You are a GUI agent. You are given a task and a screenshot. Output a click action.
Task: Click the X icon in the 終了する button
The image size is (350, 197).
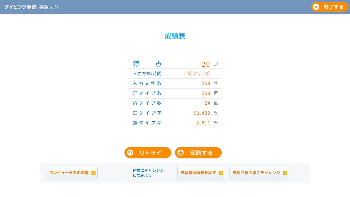(x=316, y=7)
